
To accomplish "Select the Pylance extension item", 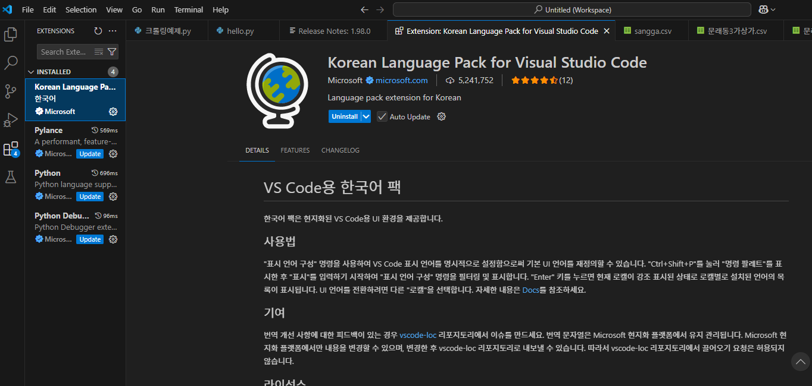I will click(x=75, y=142).
